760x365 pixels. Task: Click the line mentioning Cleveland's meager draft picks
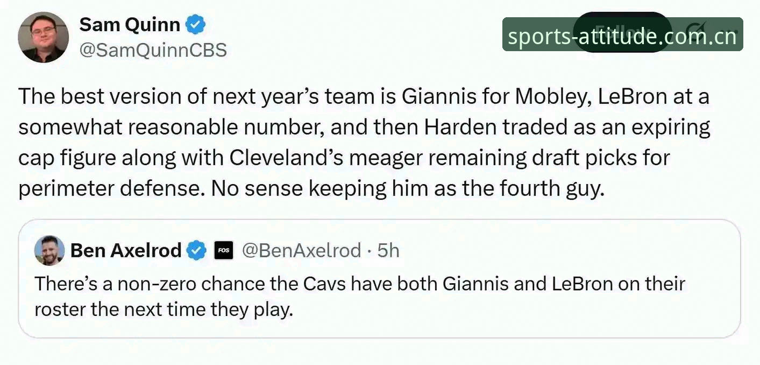pos(344,158)
